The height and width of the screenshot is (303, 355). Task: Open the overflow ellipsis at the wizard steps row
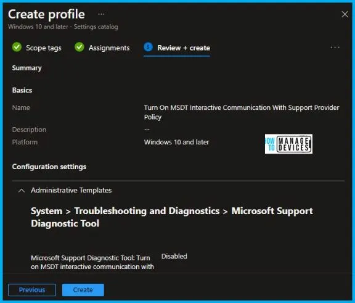click(x=335, y=48)
